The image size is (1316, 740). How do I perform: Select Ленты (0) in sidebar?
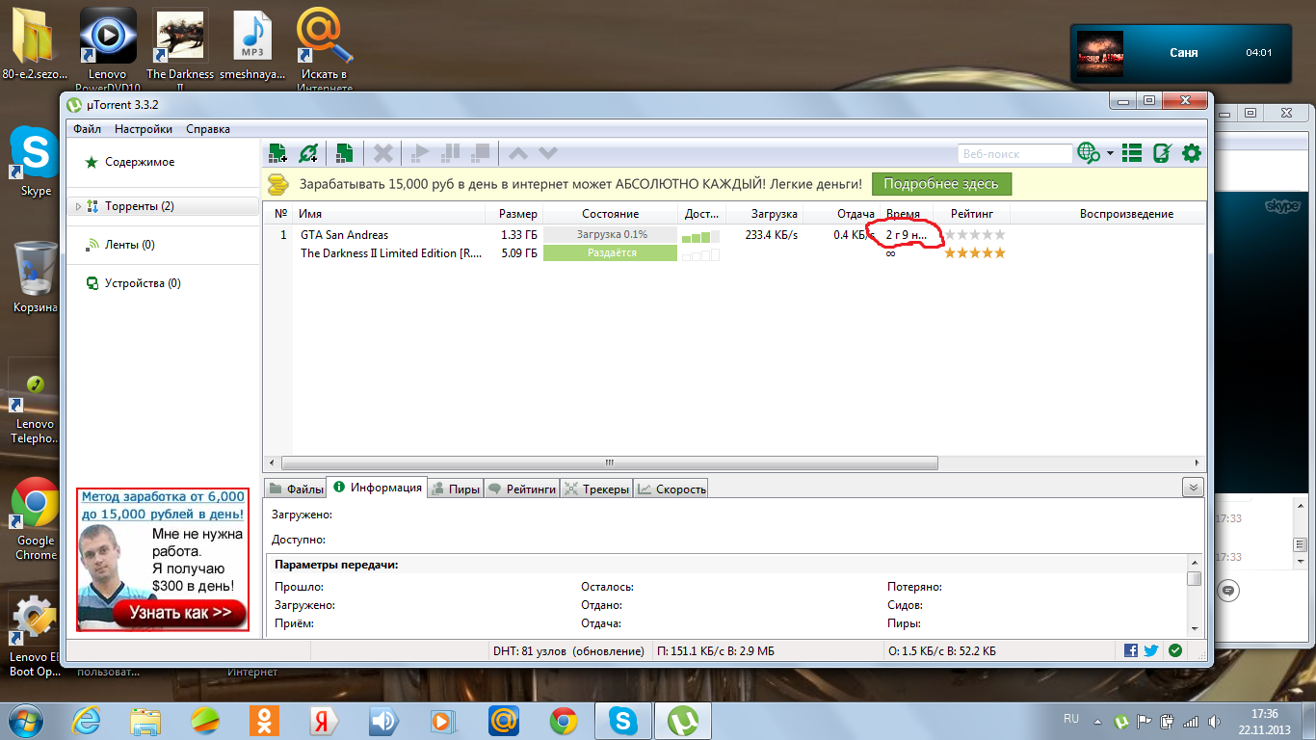(129, 245)
